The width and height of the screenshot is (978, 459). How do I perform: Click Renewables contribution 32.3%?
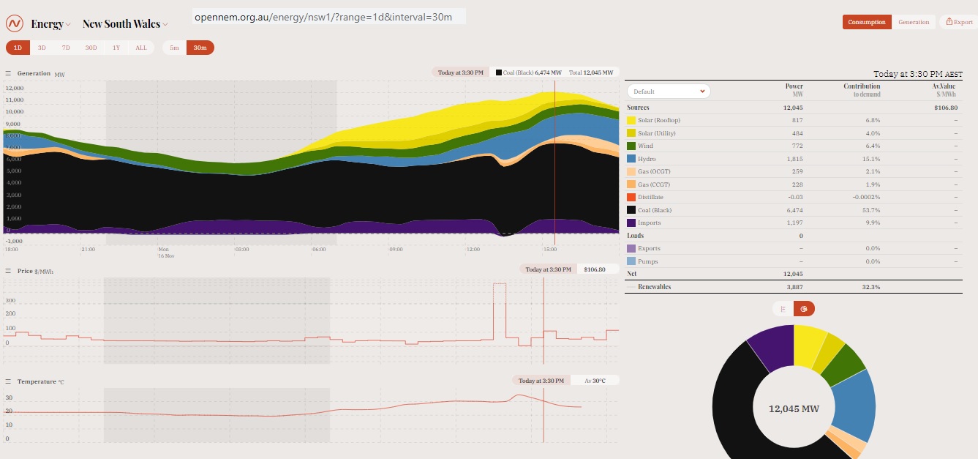pyautogui.click(x=871, y=287)
